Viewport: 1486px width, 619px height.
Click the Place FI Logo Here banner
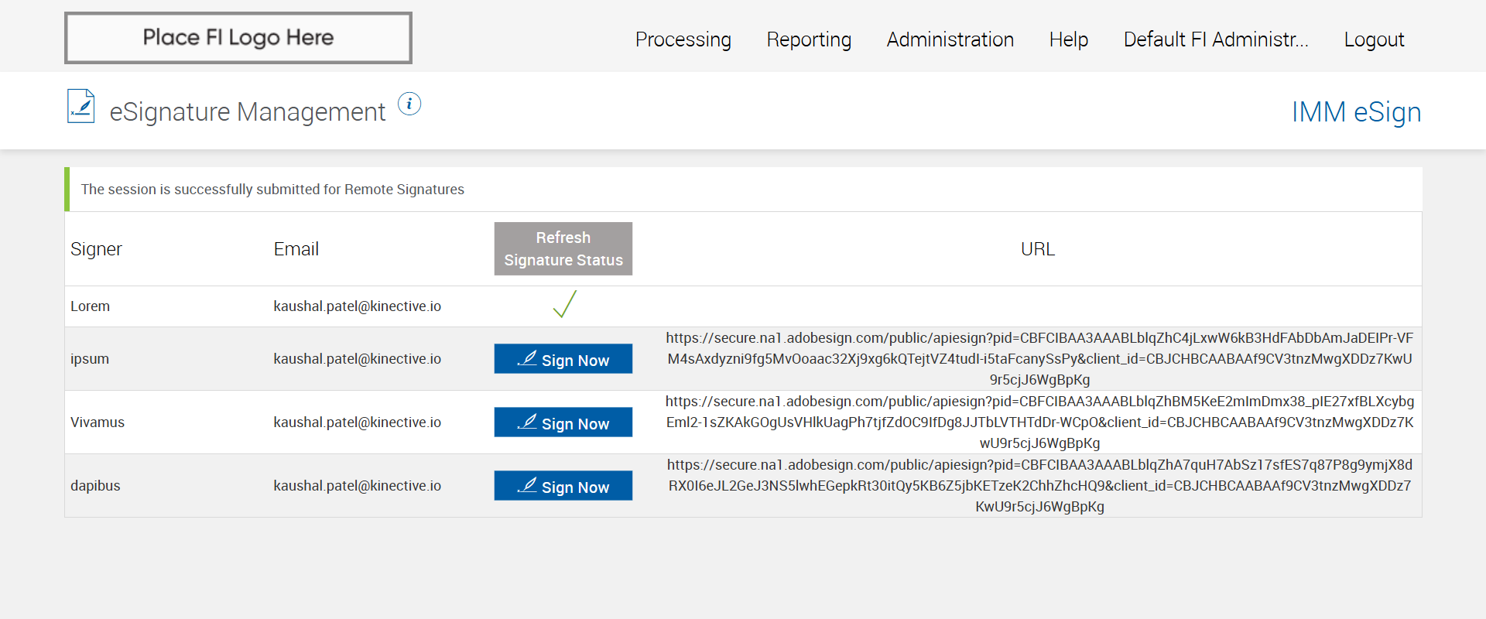point(238,38)
